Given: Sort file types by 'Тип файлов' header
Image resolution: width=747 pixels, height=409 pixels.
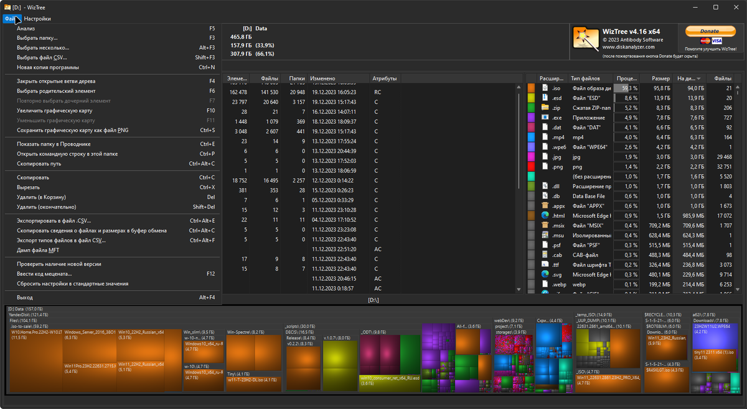Looking at the screenshot, I should click(590, 78).
